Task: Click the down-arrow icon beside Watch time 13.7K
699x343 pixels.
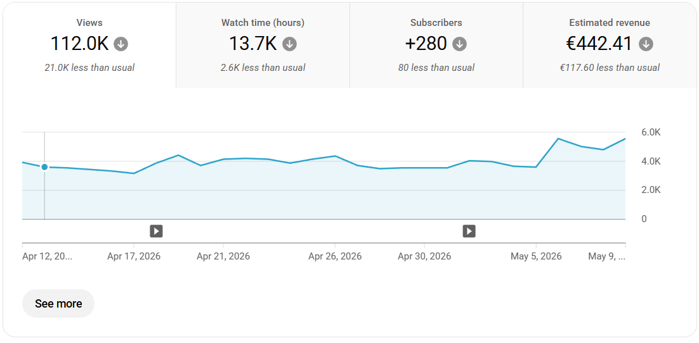Action: (289, 44)
